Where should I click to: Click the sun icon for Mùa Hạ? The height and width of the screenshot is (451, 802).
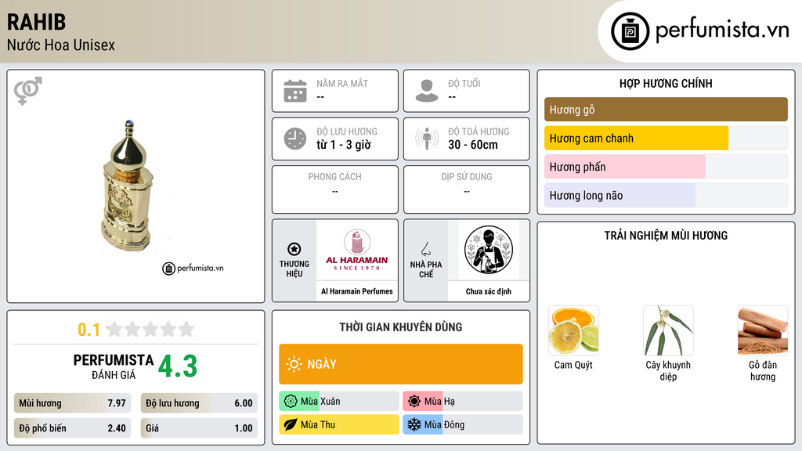click(x=414, y=402)
